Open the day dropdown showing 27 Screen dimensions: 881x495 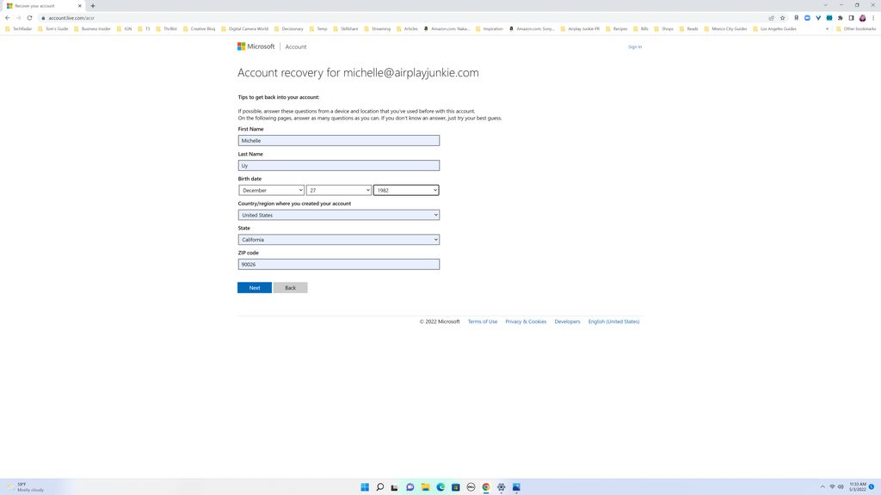pyautogui.click(x=339, y=190)
